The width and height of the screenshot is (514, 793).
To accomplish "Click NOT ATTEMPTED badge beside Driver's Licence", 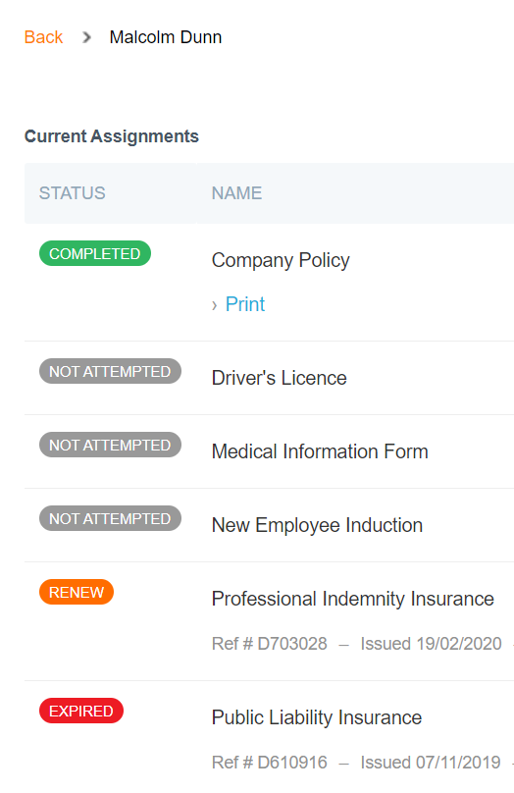I will pyautogui.click(x=110, y=371).
